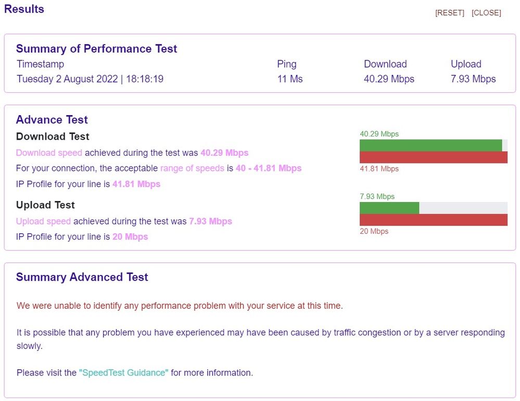Click the red upload IP profile bar

[x=433, y=220]
